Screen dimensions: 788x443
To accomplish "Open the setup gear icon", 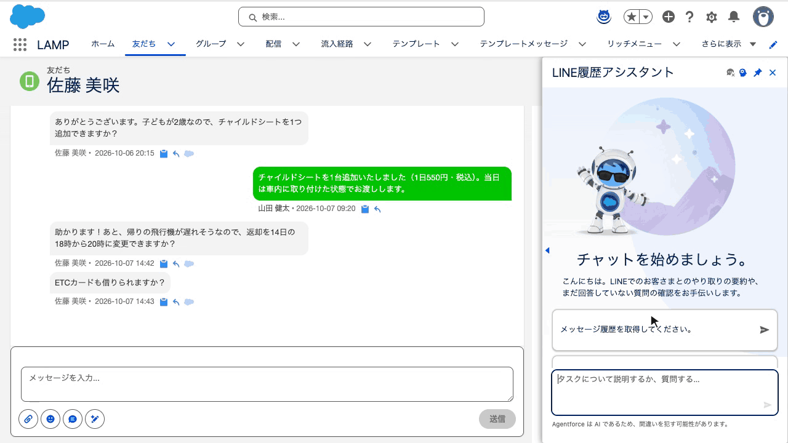I will pos(712,17).
